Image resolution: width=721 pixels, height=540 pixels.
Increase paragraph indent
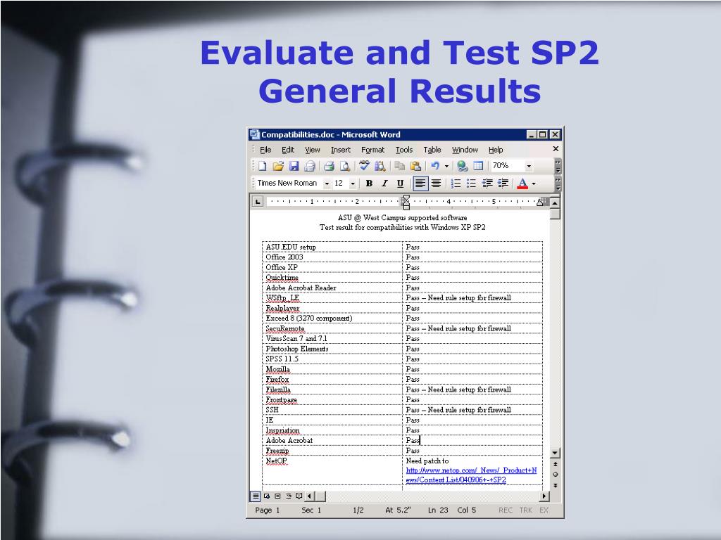pyautogui.click(x=503, y=184)
